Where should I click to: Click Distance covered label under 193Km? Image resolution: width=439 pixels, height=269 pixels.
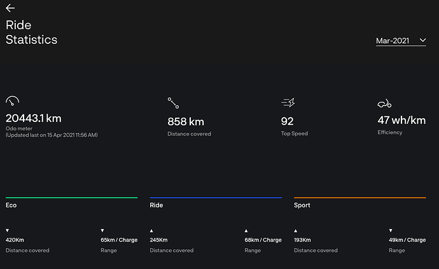(x=316, y=251)
